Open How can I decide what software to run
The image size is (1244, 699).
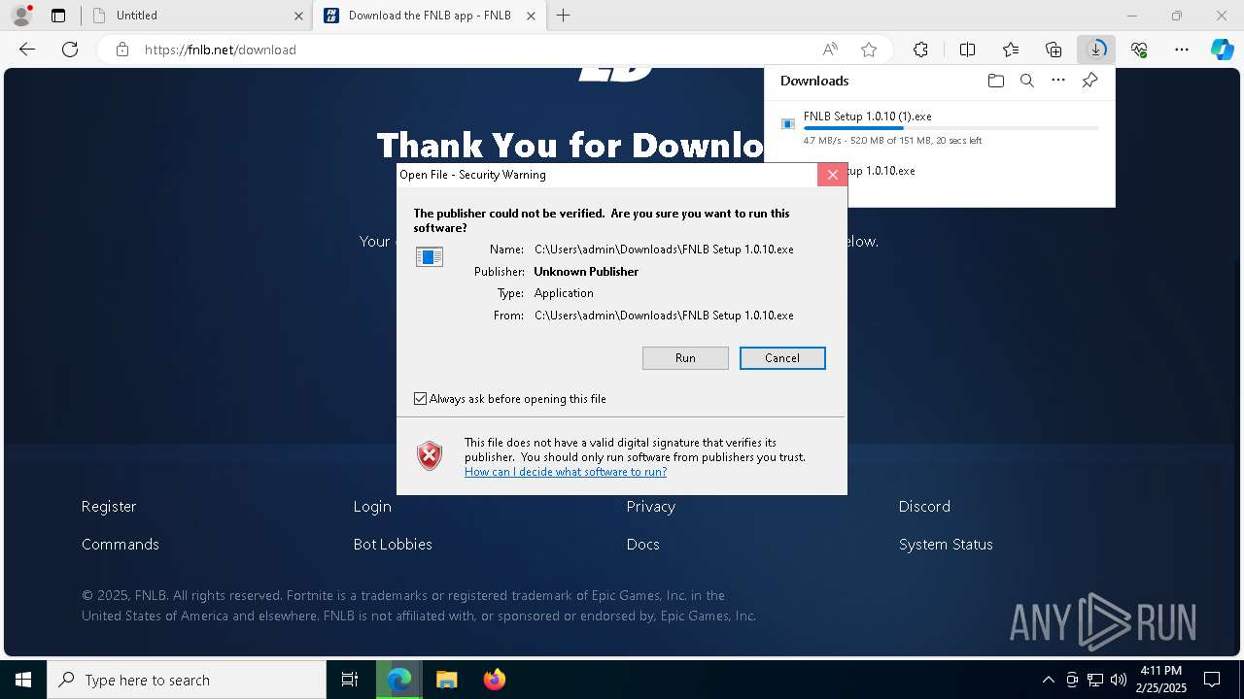pyautogui.click(x=566, y=472)
